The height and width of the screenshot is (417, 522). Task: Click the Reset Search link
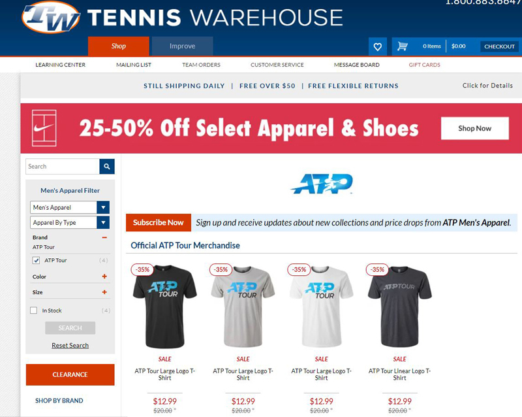pyautogui.click(x=70, y=345)
